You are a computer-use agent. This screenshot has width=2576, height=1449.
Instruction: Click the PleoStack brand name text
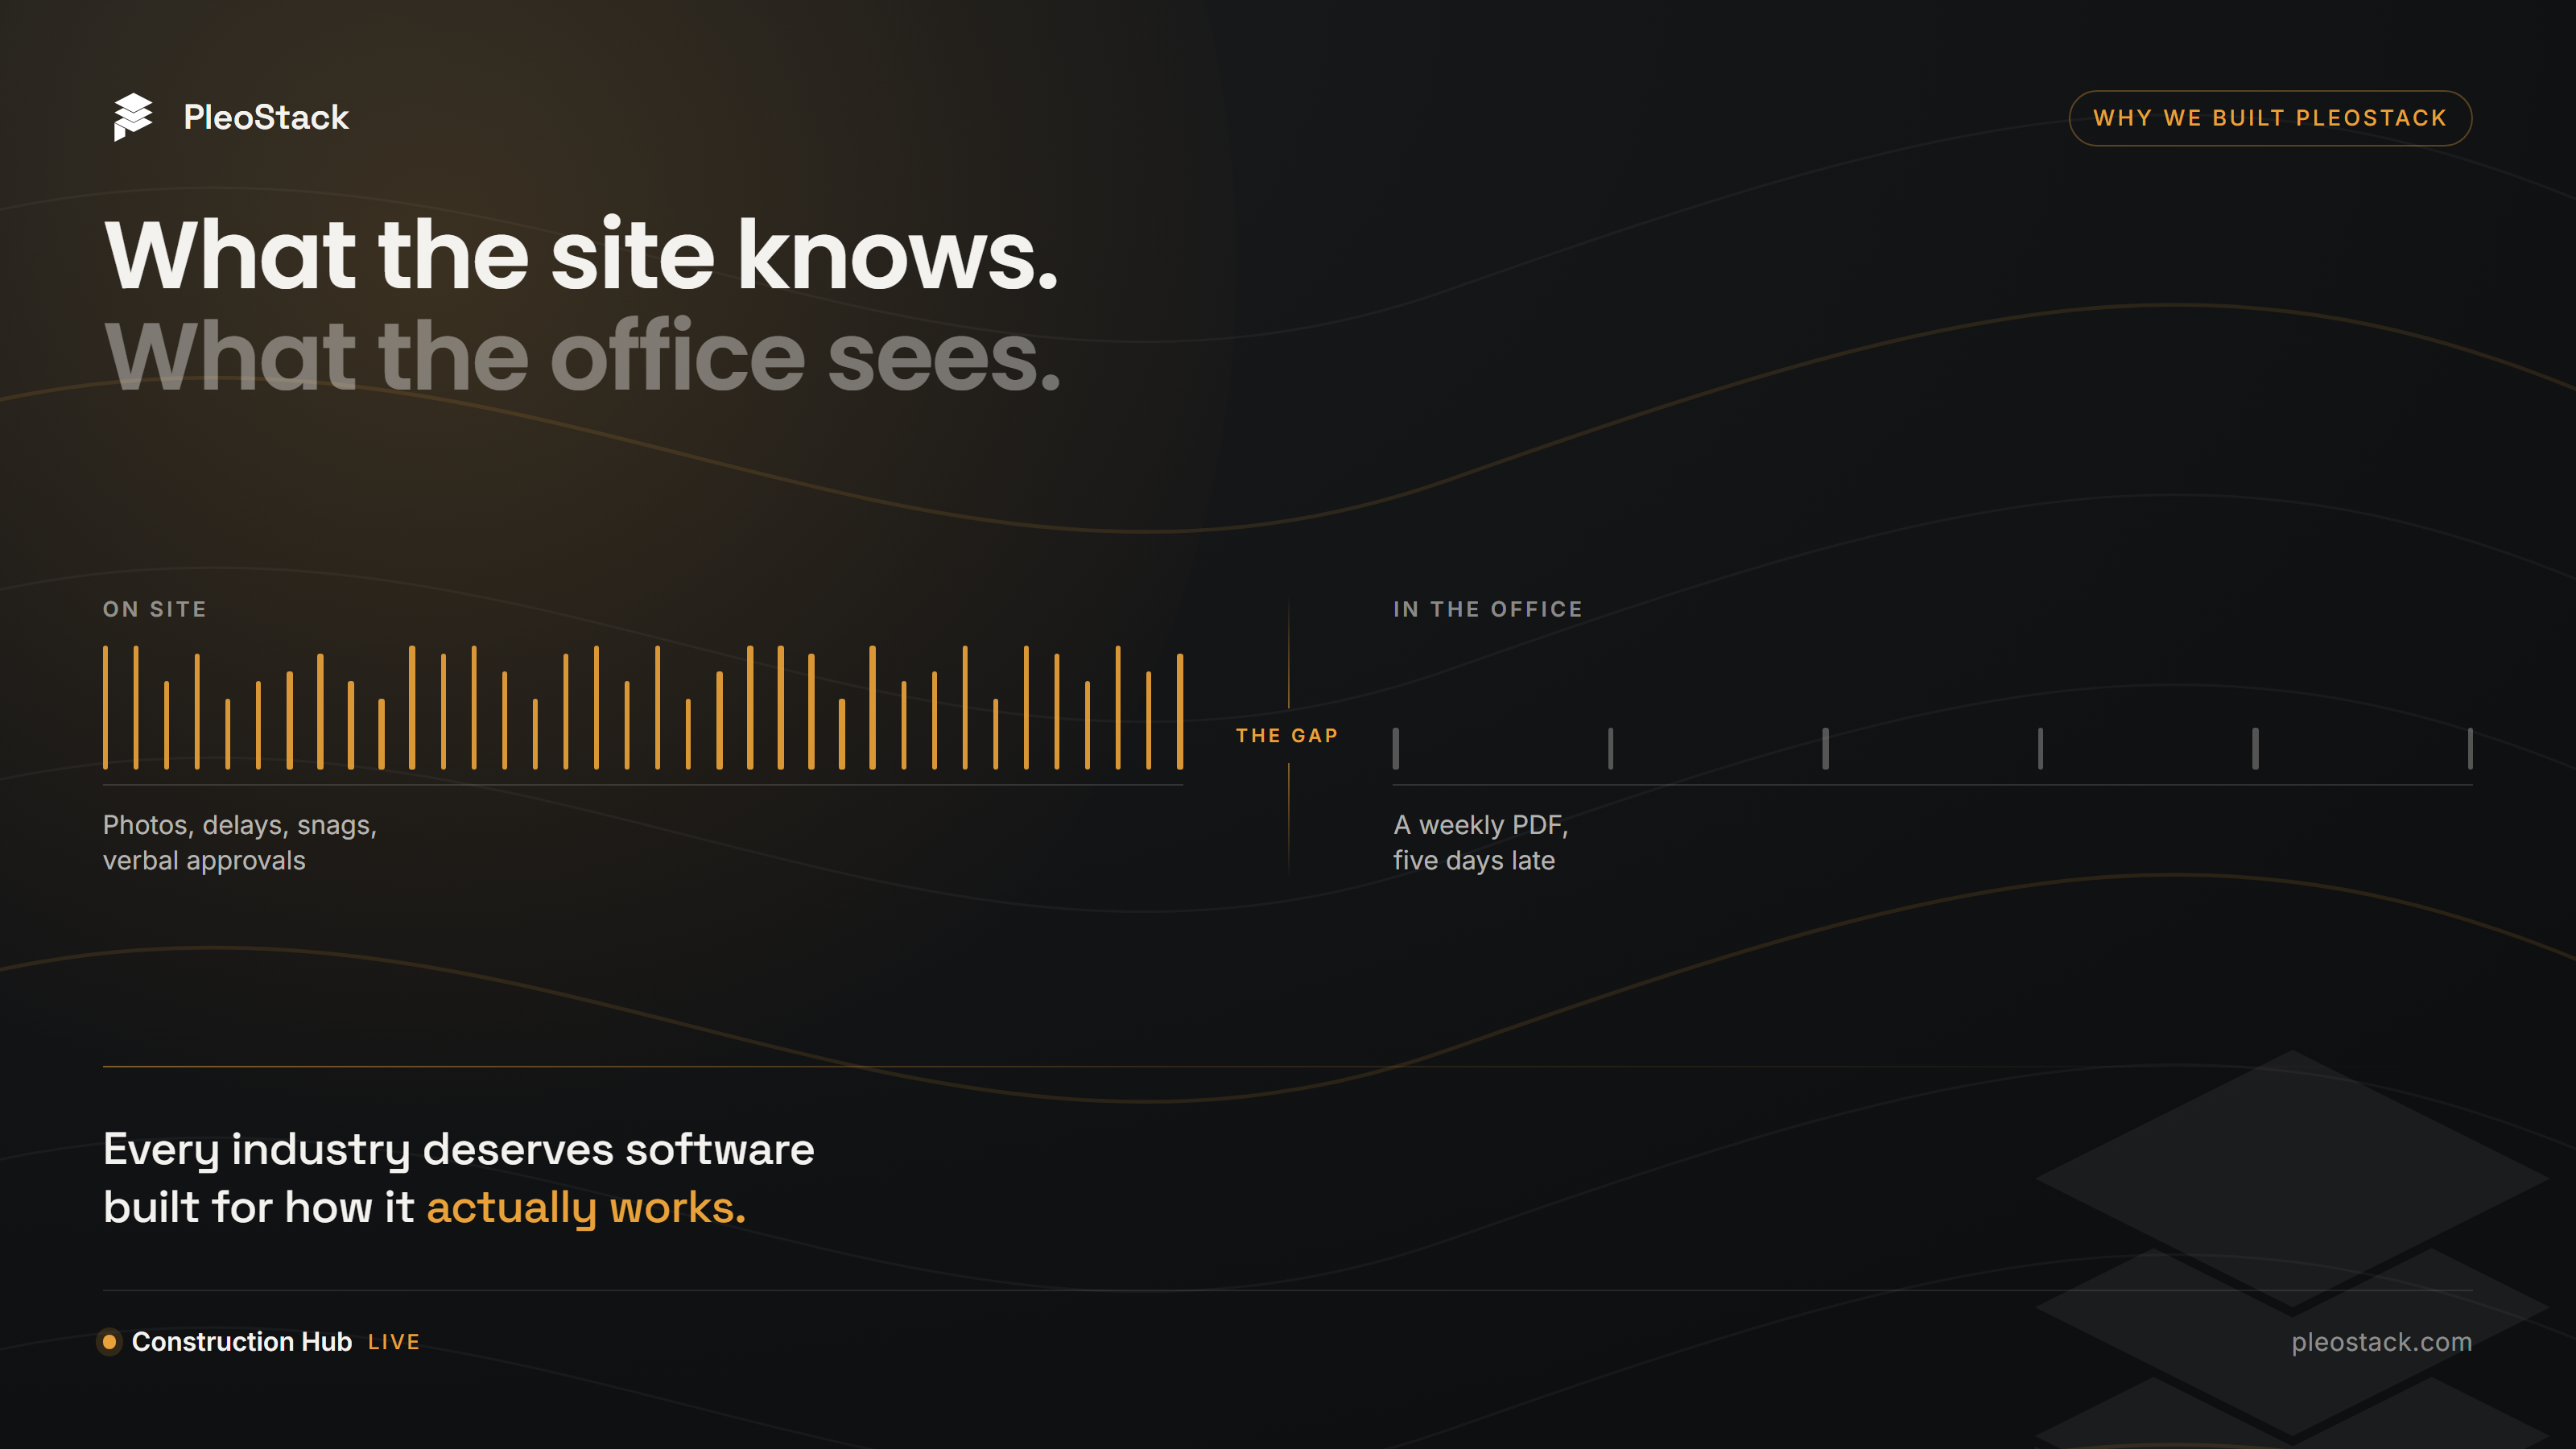coord(266,117)
